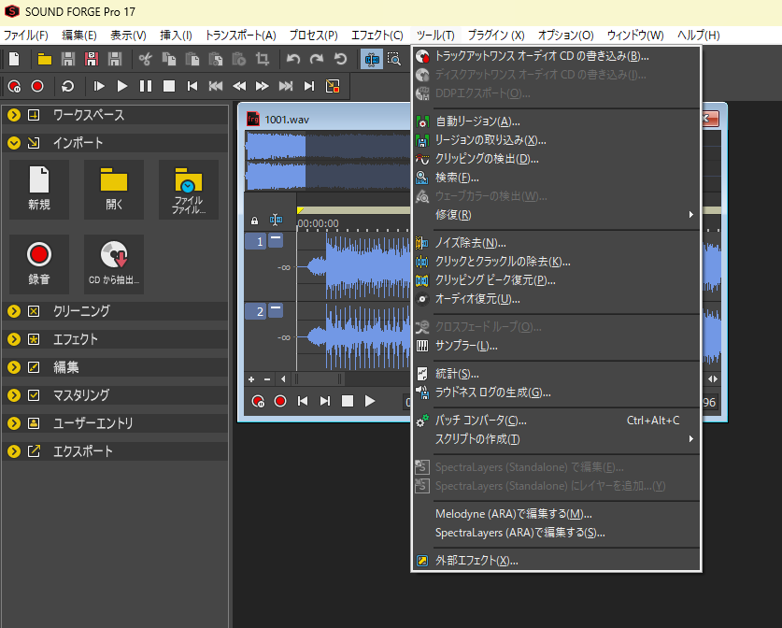Choose 統計(S) from the menu
This screenshot has height=628, width=782.
coord(556,374)
